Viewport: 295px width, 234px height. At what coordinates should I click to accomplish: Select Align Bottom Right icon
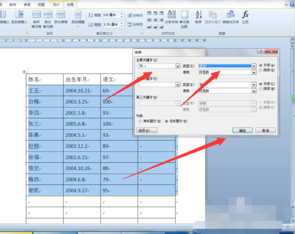[x=161, y=27]
